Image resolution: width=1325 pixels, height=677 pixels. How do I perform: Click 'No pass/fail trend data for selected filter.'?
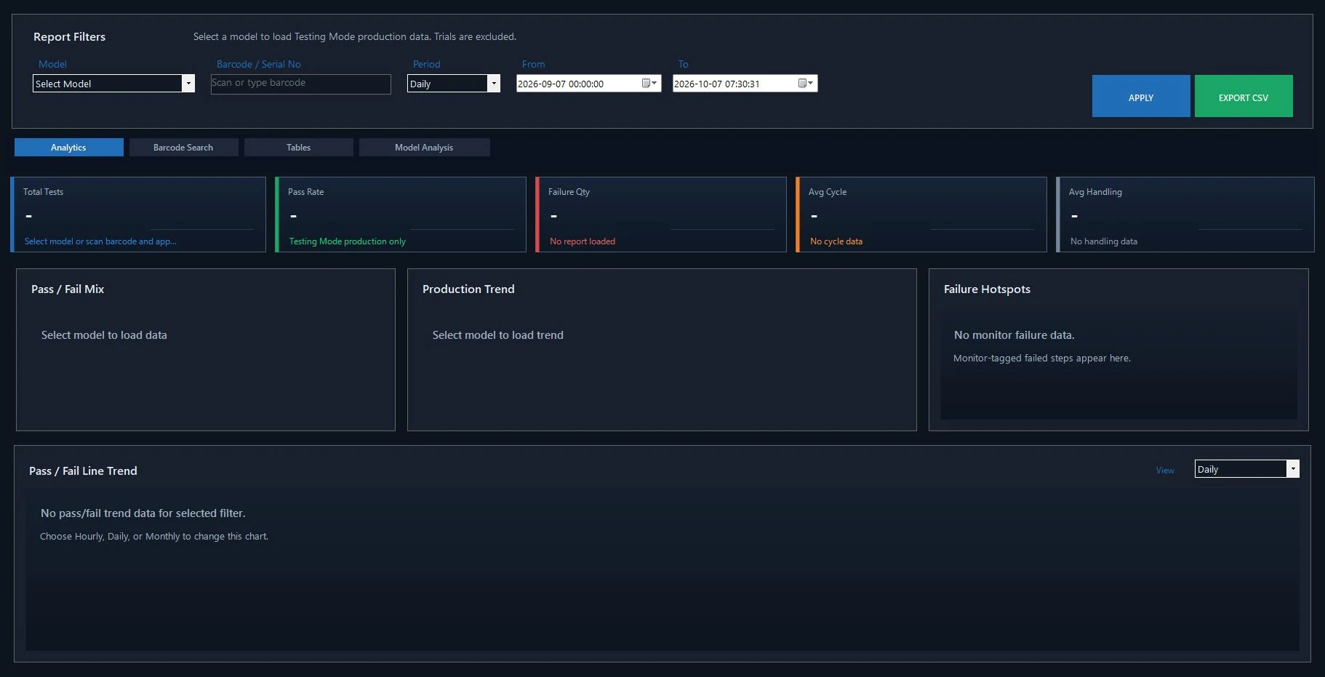tap(143, 513)
